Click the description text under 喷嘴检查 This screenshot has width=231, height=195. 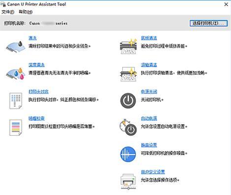point(61,126)
